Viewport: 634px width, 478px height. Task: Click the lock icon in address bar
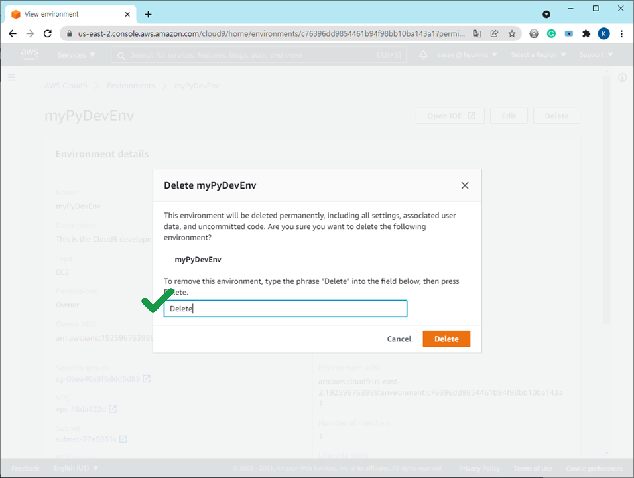[69, 34]
